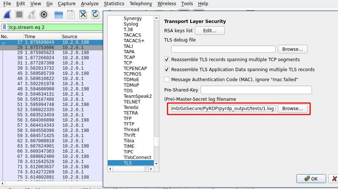Select TLS in protocol list
The width and height of the screenshot is (338, 189).
pyautogui.click(x=131, y=163)
